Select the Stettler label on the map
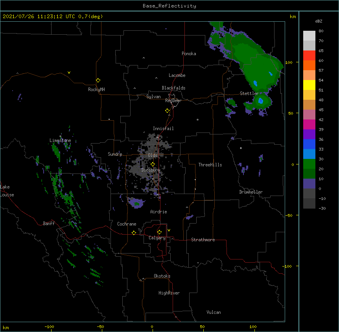Screen dimensions: 339x332 pos(249,93)
